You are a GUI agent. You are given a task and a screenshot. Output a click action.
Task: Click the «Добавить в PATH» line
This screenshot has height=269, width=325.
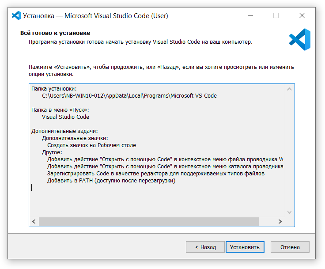pyautogui.click(x=111, y=181)
